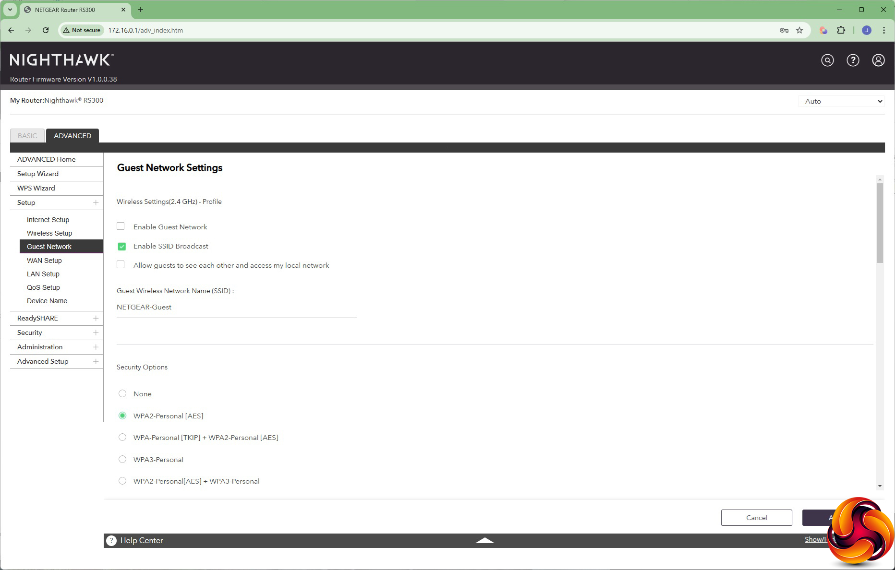The width and height of the screenshot is (895, 570).
Task: Click the Cancel button
Action: click(x=757, y=518)
